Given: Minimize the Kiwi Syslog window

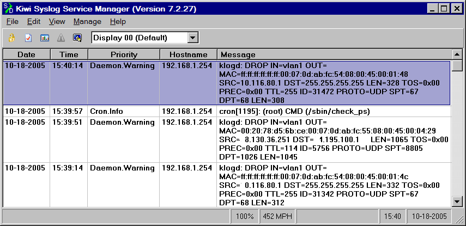Looking at the screenshot, I should 433,9.
